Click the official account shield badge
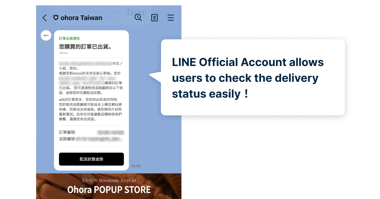 pos(56,18)
